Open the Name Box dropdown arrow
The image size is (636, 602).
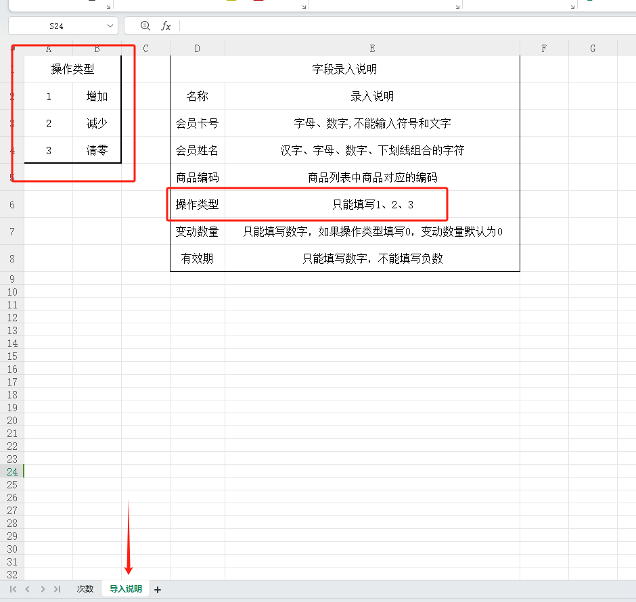[110, 26]
